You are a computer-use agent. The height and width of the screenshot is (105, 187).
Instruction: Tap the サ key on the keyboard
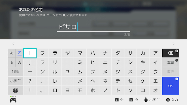click(130, 53)
